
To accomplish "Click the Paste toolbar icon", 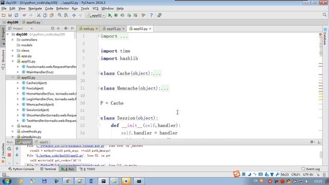I will (x=51, y=15).
